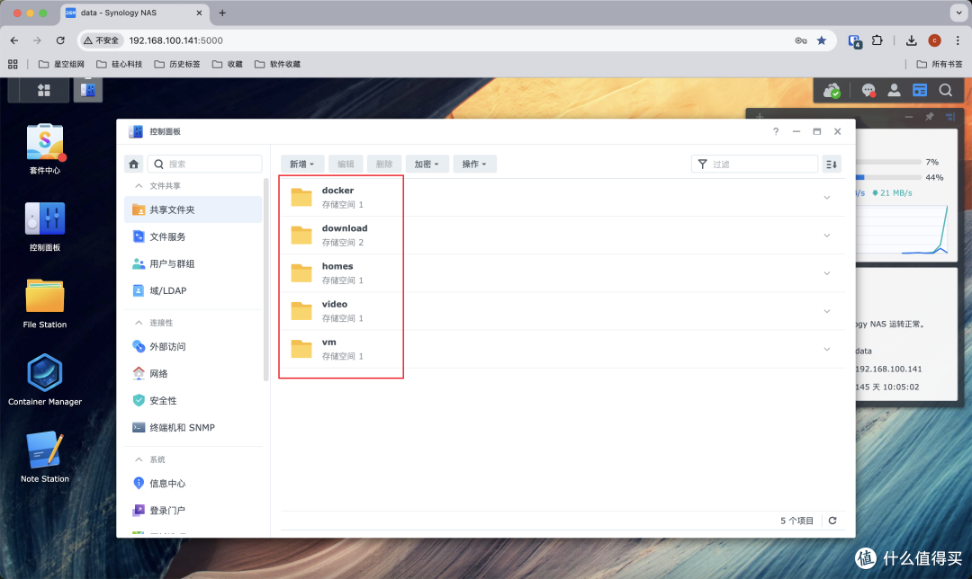Viewport: 972px width, 579px height.
Task: Expand homes folder details chevron
Action: 827,273
